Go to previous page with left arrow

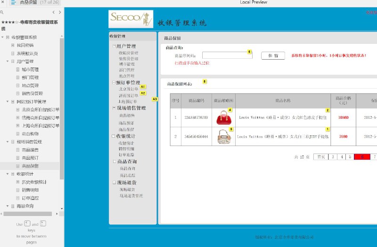click(x=53, y=12)
